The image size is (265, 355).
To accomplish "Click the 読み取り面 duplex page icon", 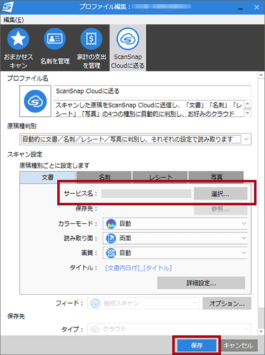I will (111, 238).
